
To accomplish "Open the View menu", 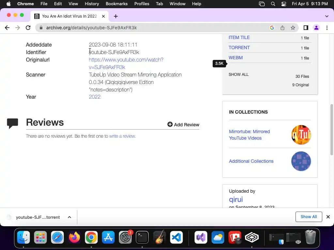I will tap(73, 4).
